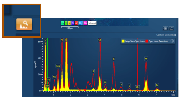The height and width of the screenshot is (99, 181).
Task: Click the Mg peak label
Action: 58,66
